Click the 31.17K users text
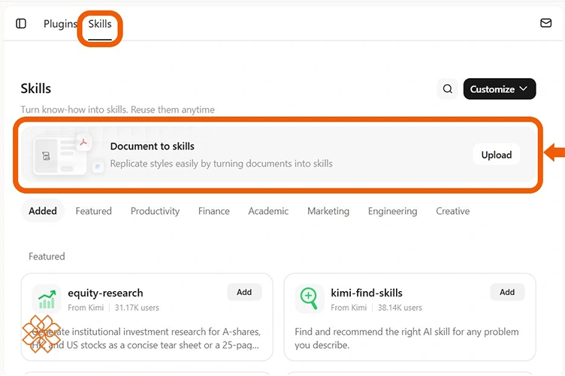The height and width of the screenshot is (376, 565). pos(137,308)
